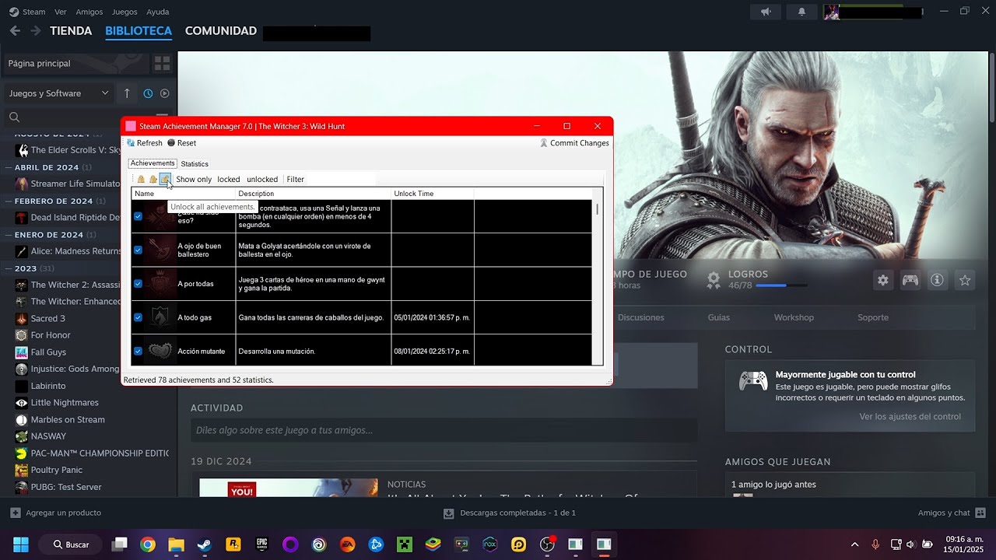This screenshot has width=996, height=560.
Task: Click the library search magnifier icon
Action: coord(14,117)
